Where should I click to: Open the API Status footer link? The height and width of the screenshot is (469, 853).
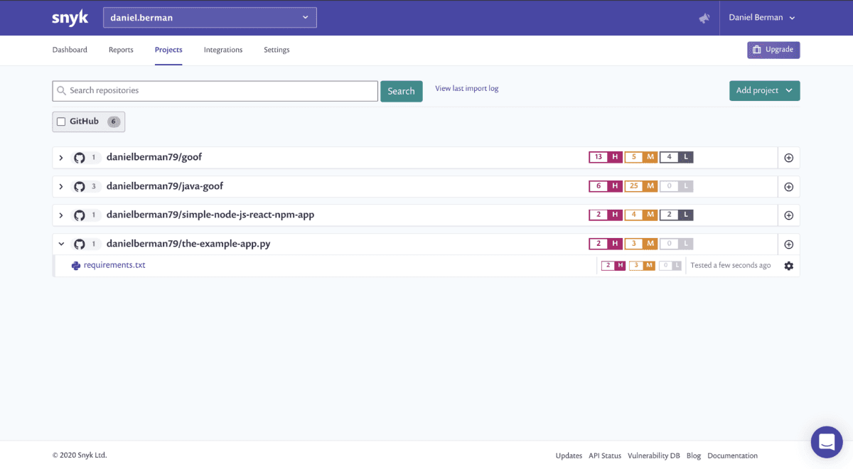605,455
